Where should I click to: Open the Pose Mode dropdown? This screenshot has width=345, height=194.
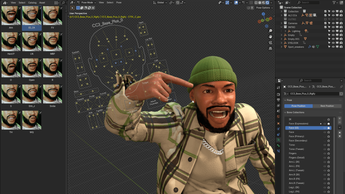pos(87,3)
